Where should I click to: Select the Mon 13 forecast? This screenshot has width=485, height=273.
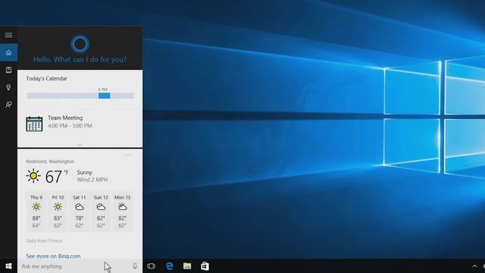tap(123, 212)
